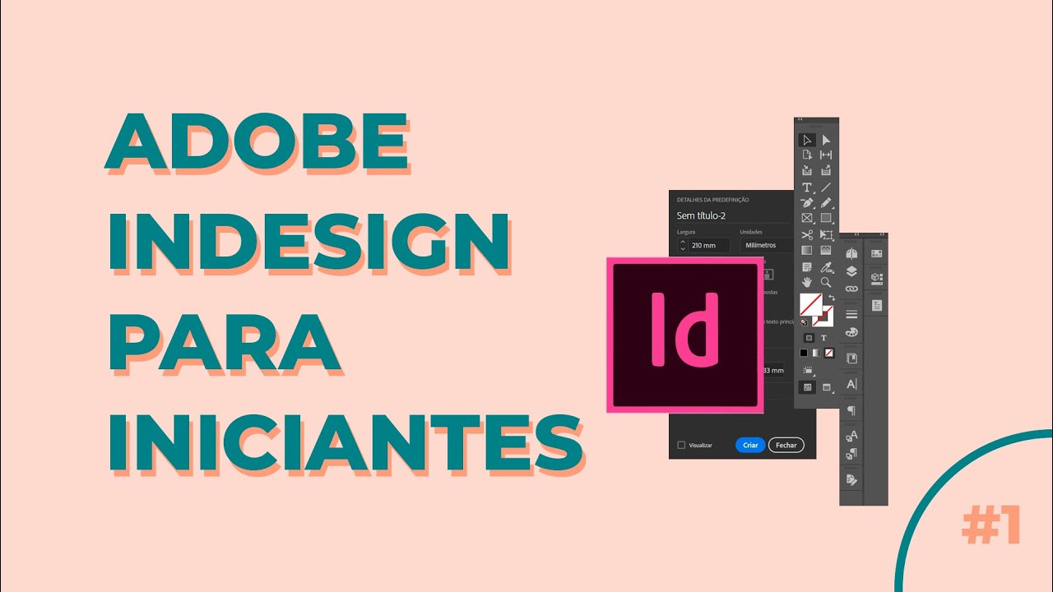Select the Direct Selection tool
The image size is (1053, 592).
tap(826, 141)
